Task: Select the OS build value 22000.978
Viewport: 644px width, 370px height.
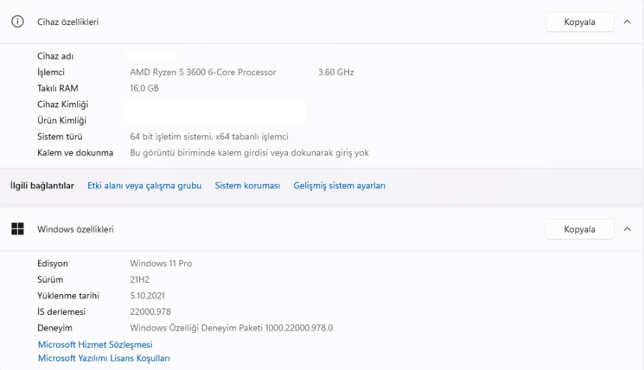Action: [x=150, y=312]
